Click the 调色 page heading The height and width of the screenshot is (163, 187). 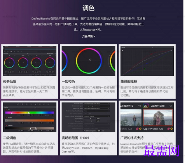(89, 8)
